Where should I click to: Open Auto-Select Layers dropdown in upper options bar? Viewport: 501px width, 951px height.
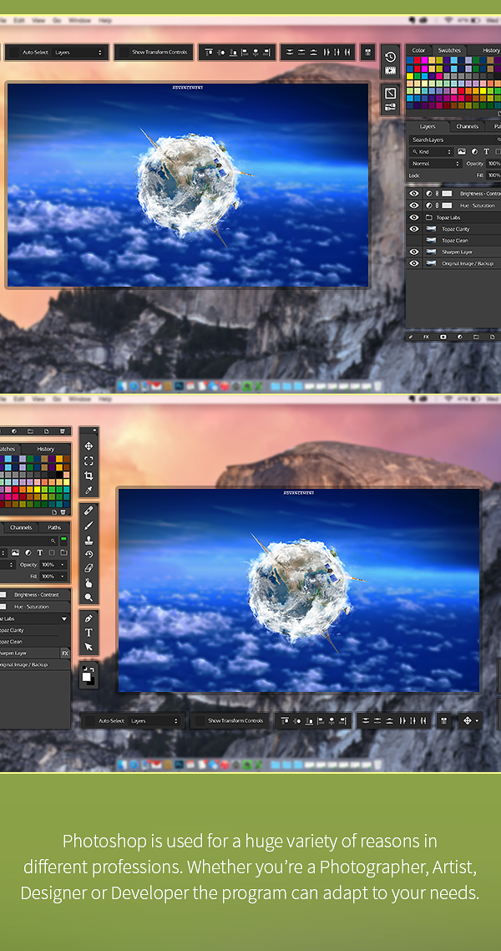coord(78,53)
